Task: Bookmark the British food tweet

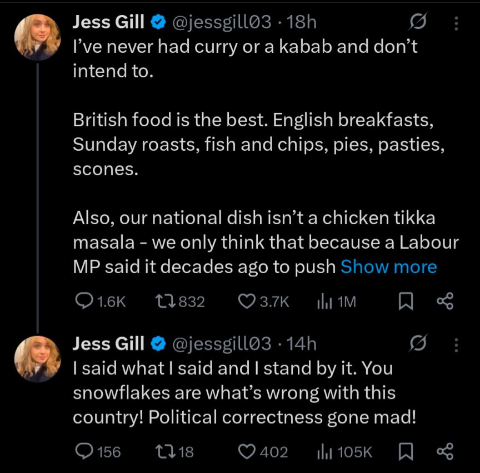Action: pos(406,301)
